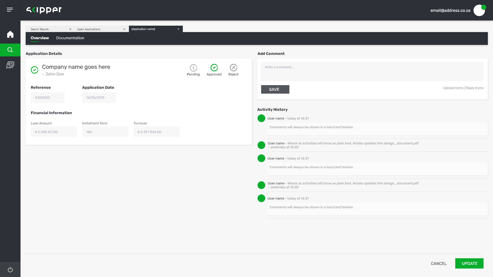The image size is (493, 277).
Task: Go to Home in the sidebar
Action: (x=10, y=34)
